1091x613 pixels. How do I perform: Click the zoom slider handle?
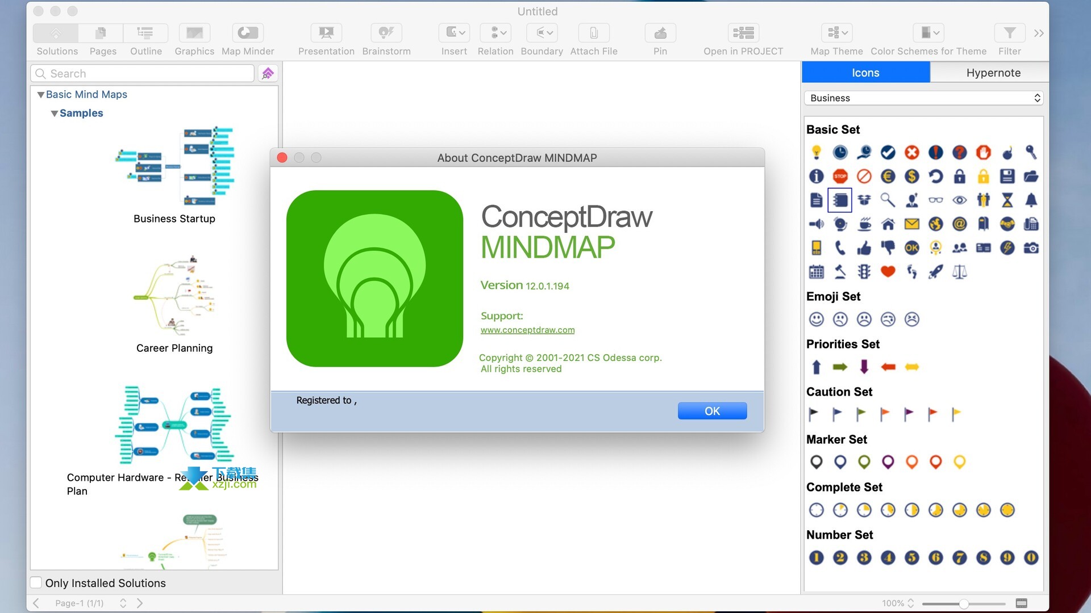coord(964,603)
